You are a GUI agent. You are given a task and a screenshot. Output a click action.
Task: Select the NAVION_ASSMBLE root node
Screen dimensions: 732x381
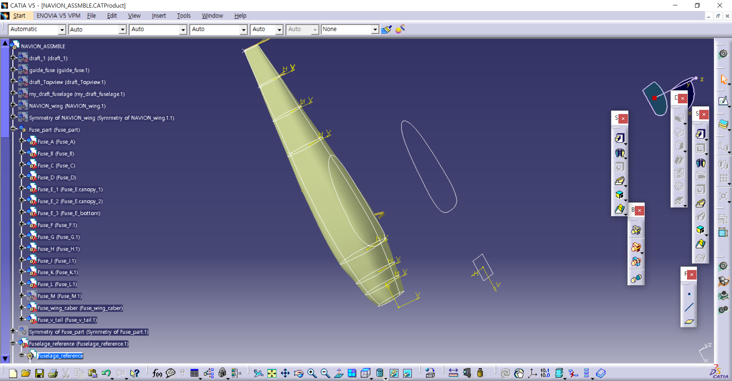click(x=43, y=46)
